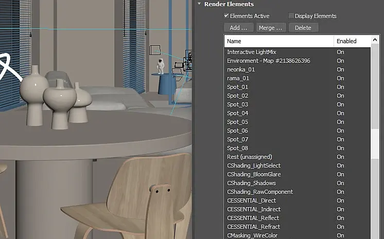
Task: Sort by the Name column header
Action: point(279,41)
